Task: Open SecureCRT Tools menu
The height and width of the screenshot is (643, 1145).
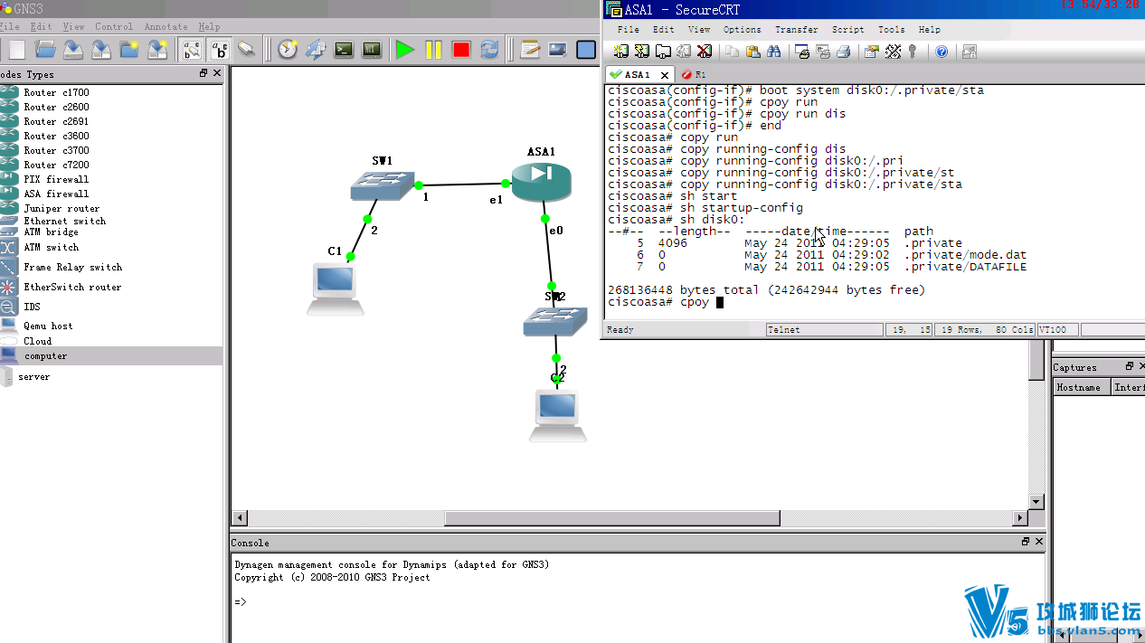Action: point(891,29)
